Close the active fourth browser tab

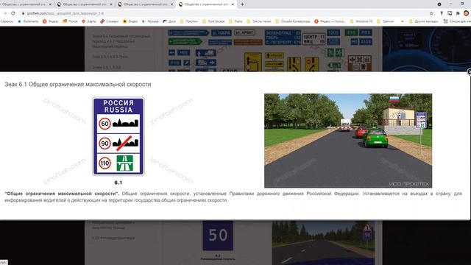pos(233,4)
